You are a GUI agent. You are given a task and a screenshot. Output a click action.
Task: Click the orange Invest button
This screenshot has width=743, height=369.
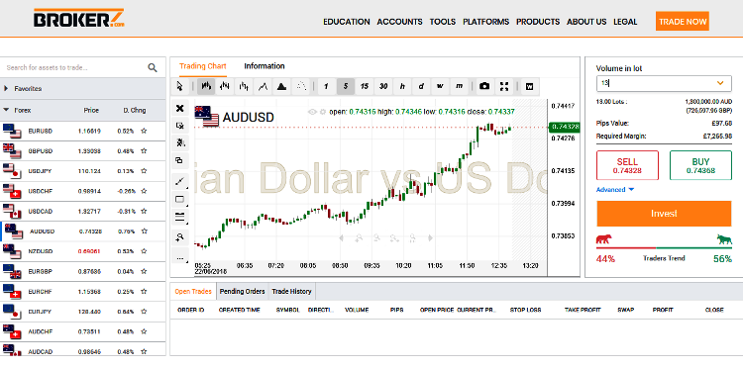[x=664, y=214]
